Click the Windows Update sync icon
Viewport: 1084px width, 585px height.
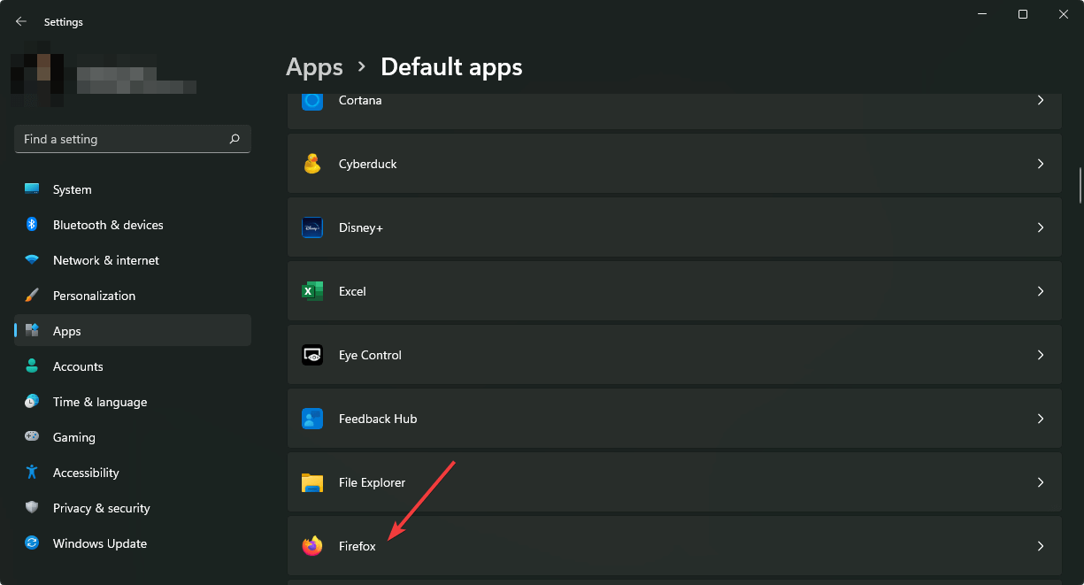32,543
